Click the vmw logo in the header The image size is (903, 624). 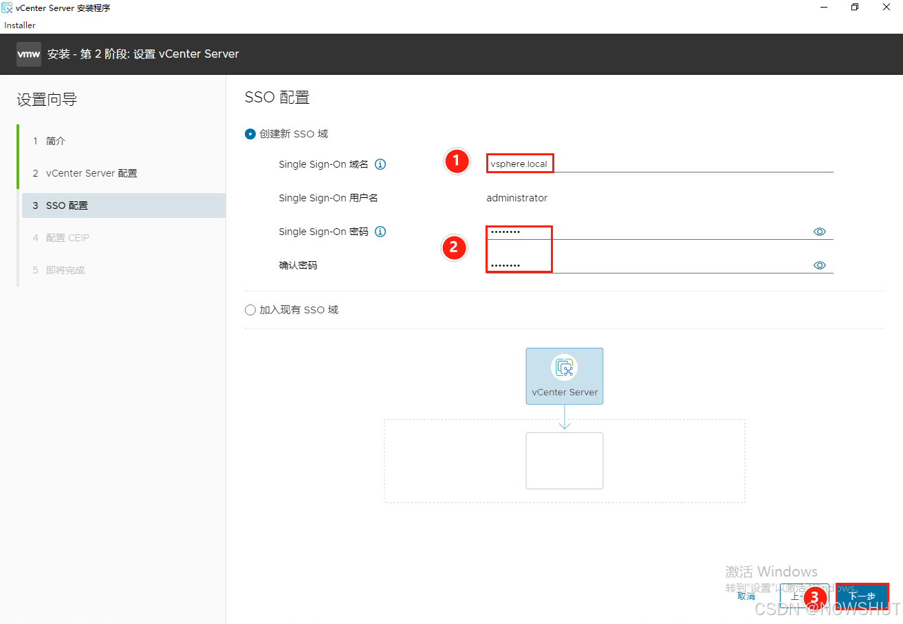29,54
